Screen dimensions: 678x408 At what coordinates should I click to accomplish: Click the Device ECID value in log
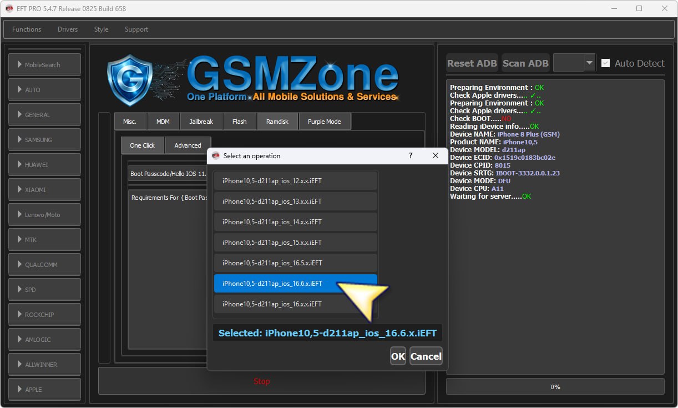click(x=524, y=158)
